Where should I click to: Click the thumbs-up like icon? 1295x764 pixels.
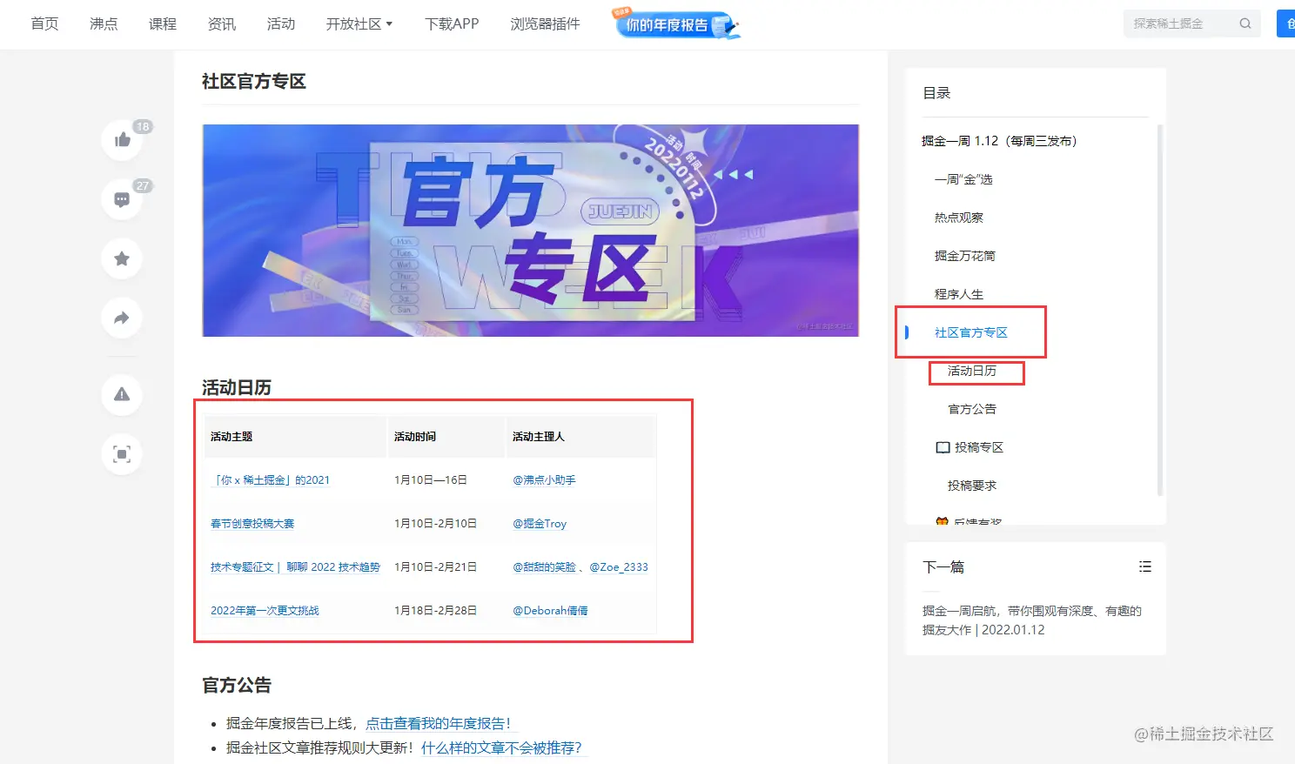[x=122, y=140]
